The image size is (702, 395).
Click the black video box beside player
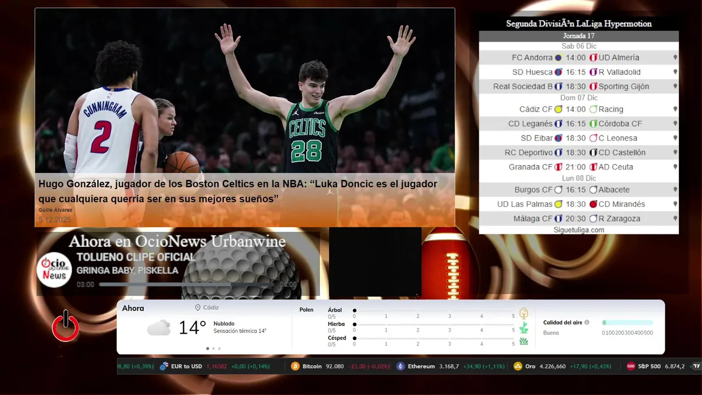[x=375, y=262]
